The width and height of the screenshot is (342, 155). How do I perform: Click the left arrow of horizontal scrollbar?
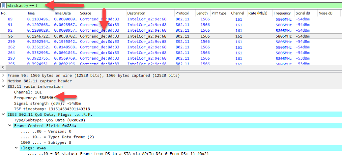pos(3,67)
